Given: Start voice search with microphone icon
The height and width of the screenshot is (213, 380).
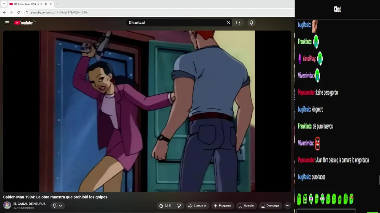Looking at the screenshot, I should click(x=251, y=23).
